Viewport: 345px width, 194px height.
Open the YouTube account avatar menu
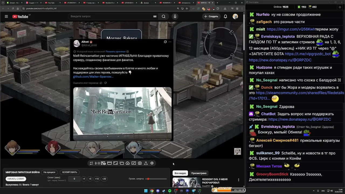click(235, 16)
